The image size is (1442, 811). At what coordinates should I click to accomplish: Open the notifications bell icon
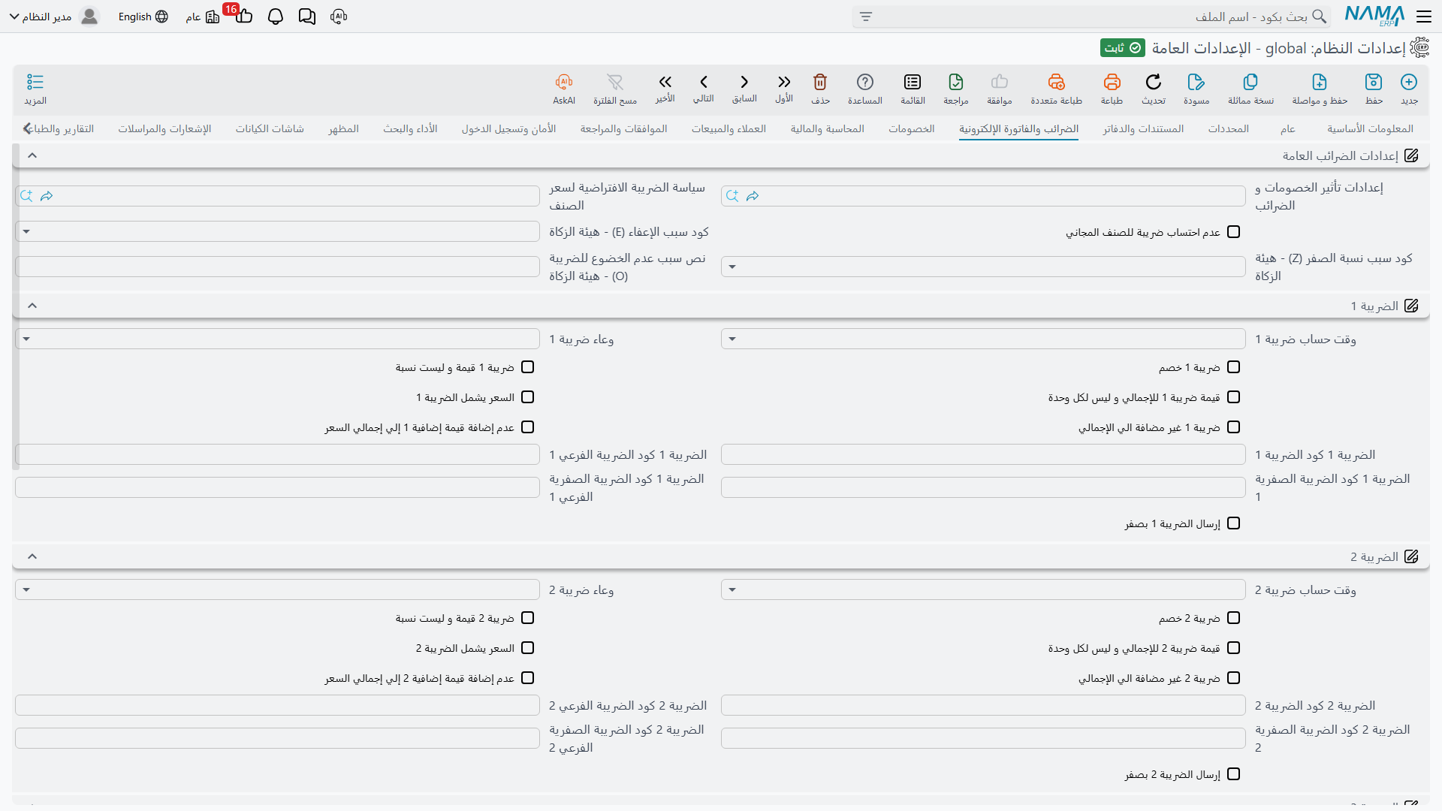276,17
